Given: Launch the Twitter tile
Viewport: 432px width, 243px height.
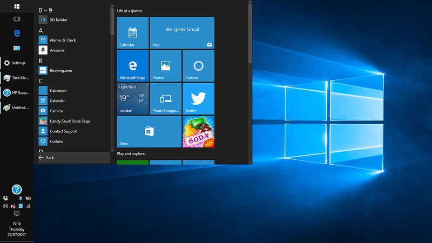Looking at the screenshot, I should (x=198, y=99).
